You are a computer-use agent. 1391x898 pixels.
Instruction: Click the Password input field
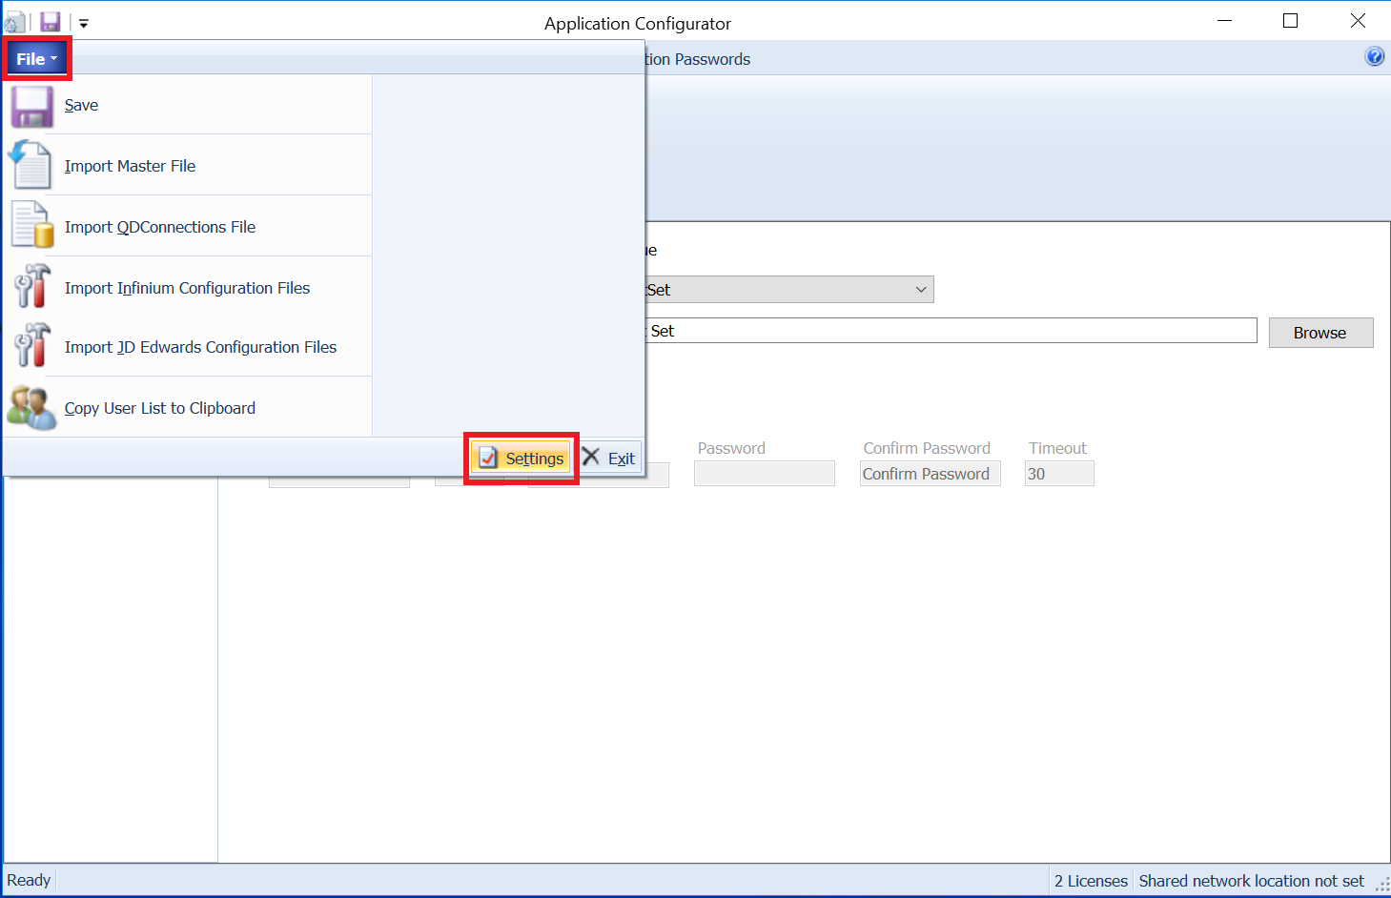click(x=765, y=474)
